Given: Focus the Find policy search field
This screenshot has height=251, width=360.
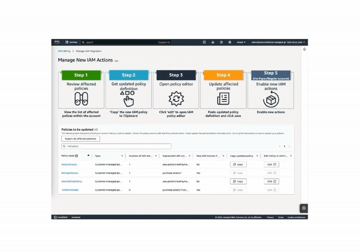Looking at the screenshot, I should pyautogui.click(x=116, y=146).
